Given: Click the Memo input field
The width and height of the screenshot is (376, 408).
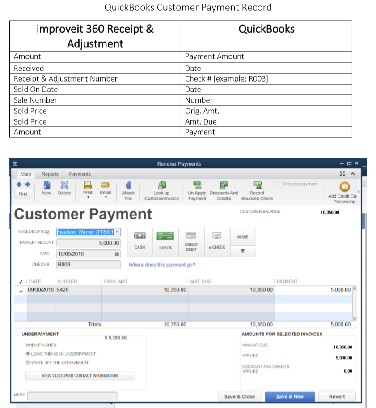Looking at the screenshot, I should [72, 396].
